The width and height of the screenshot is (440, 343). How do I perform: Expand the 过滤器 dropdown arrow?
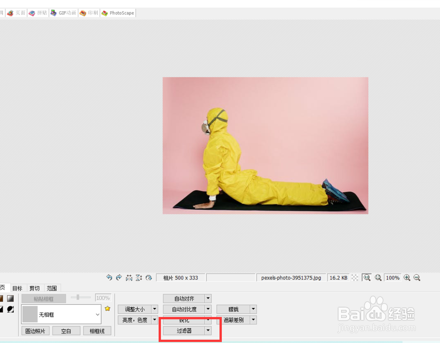click(208, 330)
